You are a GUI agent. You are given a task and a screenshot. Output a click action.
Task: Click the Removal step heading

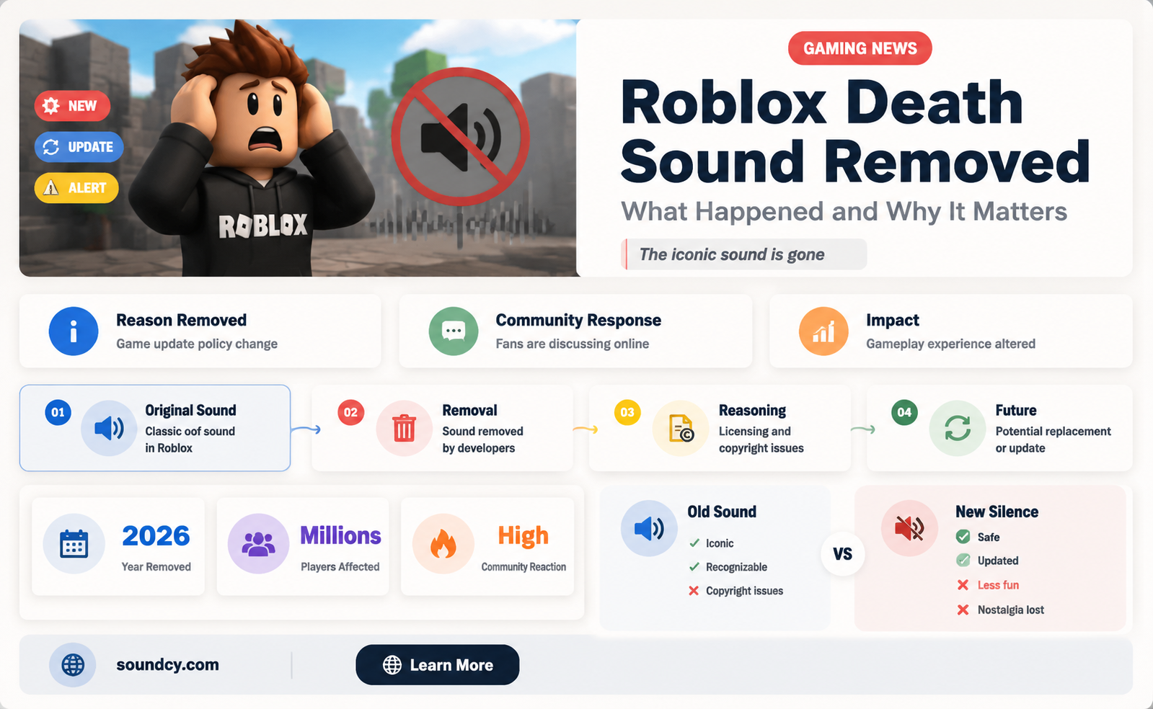469,410
